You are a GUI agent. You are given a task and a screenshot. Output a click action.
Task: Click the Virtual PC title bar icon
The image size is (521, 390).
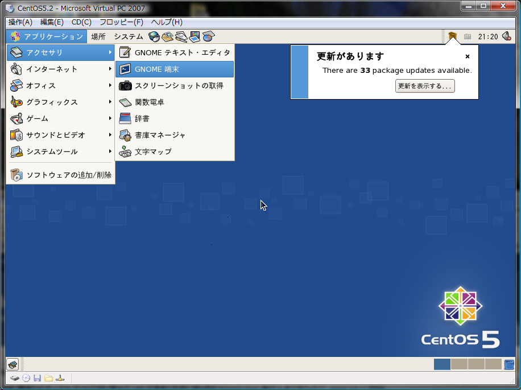point(10,8)
